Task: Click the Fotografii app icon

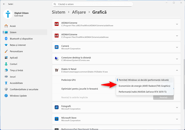Action: point(57,108)
